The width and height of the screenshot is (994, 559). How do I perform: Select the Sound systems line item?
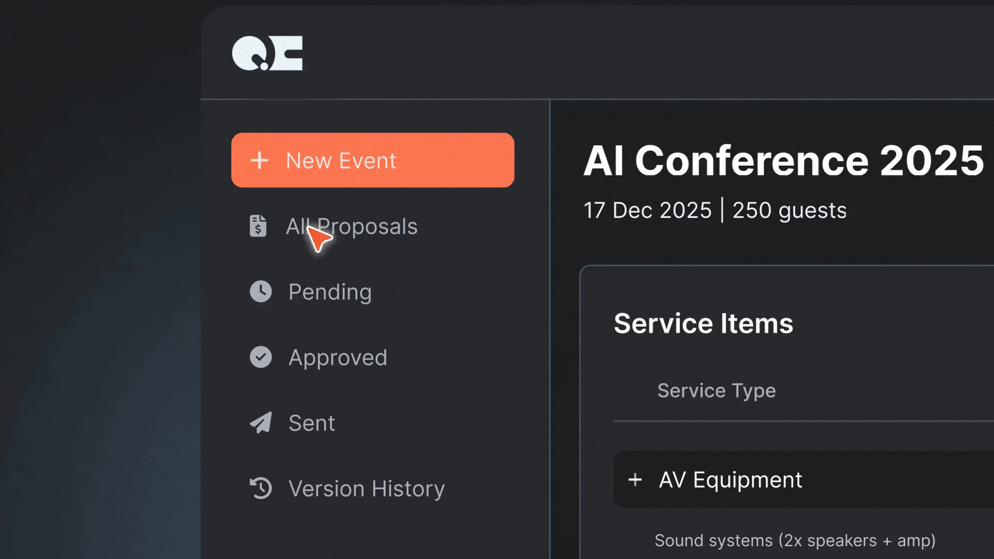[x=795, y=540]
